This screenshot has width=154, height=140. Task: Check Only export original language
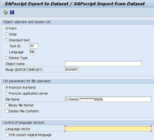pos(7,135)
